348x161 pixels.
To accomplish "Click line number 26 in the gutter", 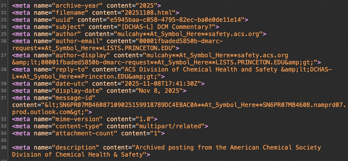I will tap(3, 41).
